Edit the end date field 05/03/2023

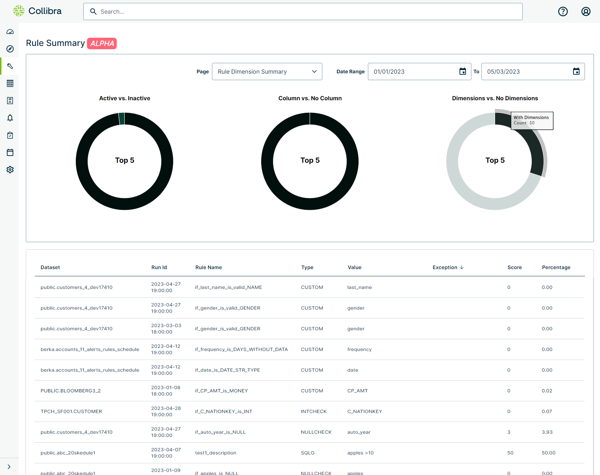click(x=533, y=72)
